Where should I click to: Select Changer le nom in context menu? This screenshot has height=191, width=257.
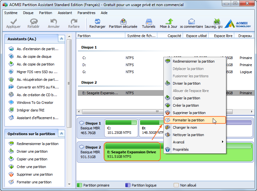pos(195,128)
